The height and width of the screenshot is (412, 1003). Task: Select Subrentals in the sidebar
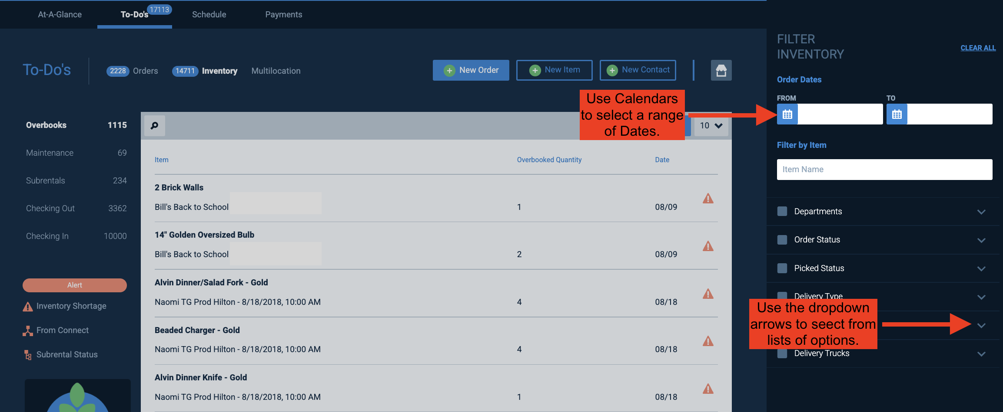pos(76,181)
